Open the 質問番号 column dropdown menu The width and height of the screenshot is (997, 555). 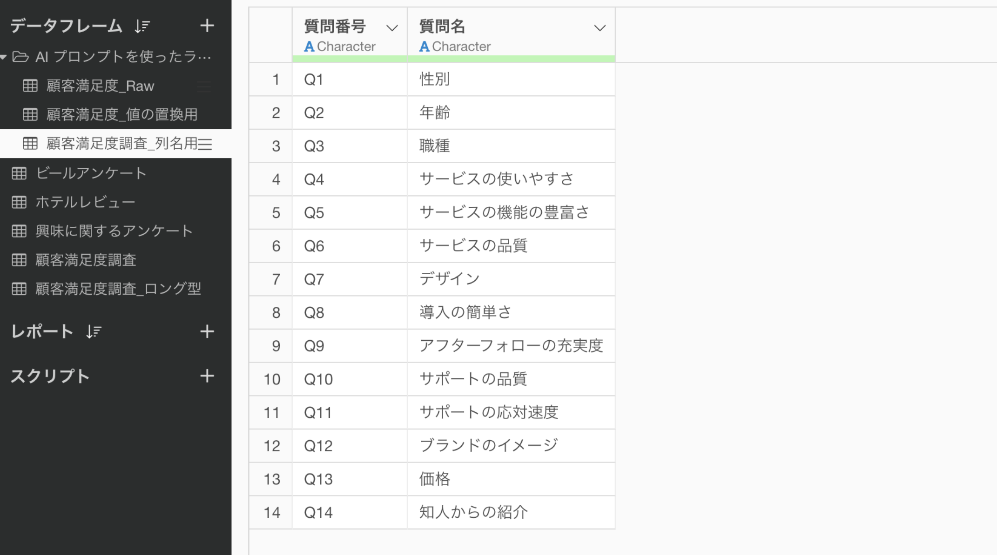click(x=392, y=28)
